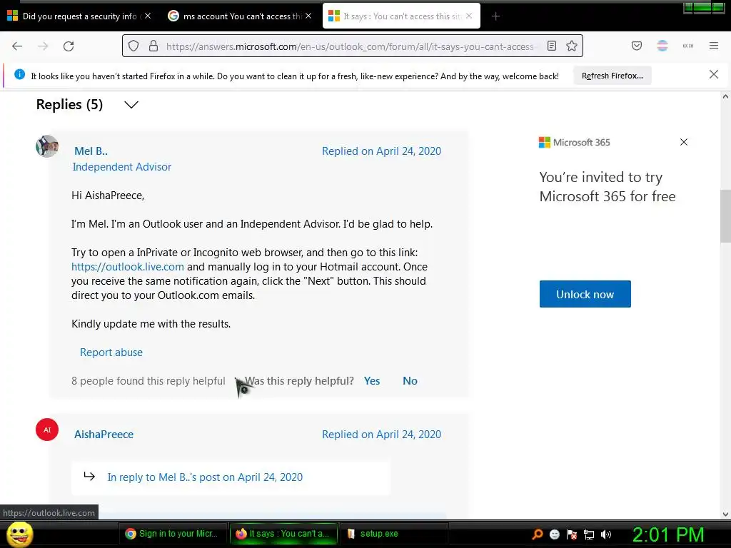Click the page vertical scrollbar thumb
The height and width of the screenshot is (548, 731).
click(725, 216)
